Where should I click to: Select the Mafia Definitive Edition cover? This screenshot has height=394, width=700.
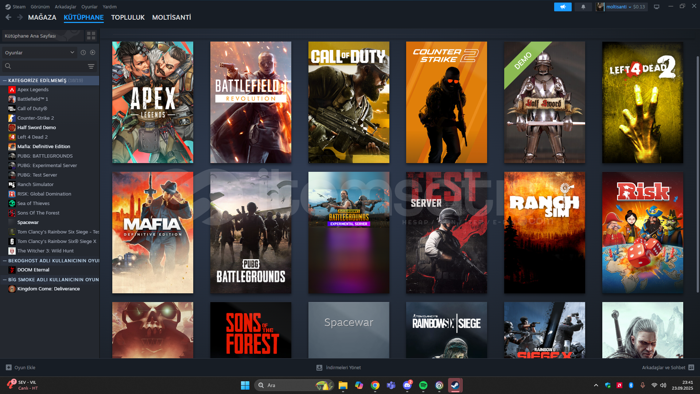[x=153, y=232]
